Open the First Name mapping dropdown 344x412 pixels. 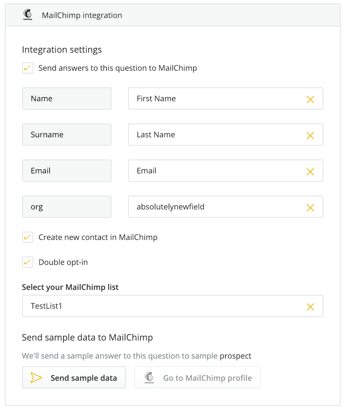(x=226, y=98)
